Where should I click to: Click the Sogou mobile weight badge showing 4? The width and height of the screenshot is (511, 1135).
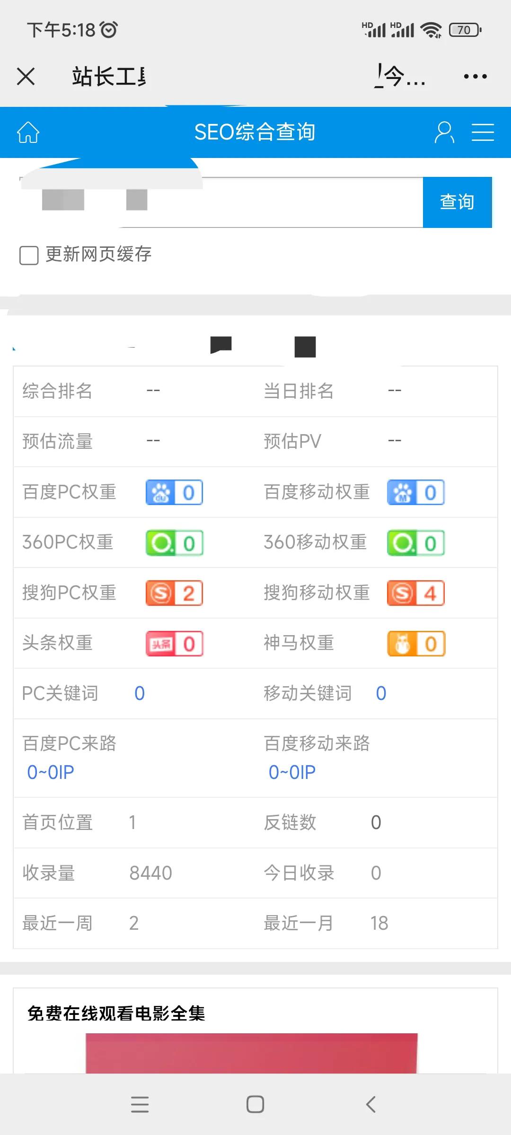coord(415,593)
